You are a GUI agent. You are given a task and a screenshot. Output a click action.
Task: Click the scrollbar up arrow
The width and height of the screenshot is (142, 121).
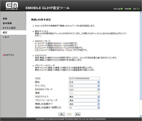141,13
